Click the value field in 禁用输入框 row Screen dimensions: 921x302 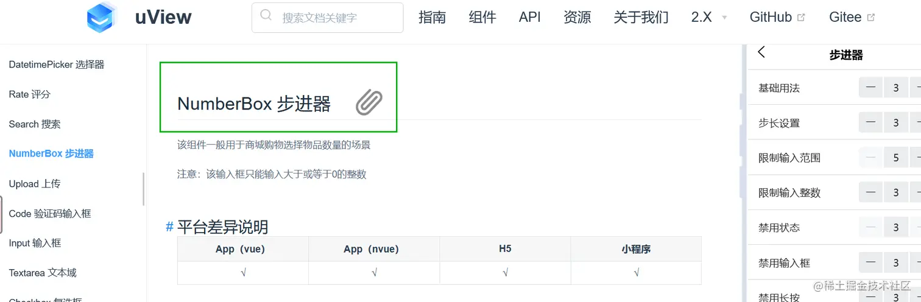click(x=896, y=262)
